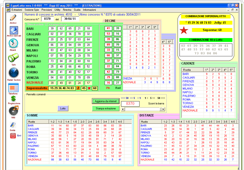Open the Archivi pencil icon
The width and height of the screenshot is (244, 170).
(x=13, y=18)
